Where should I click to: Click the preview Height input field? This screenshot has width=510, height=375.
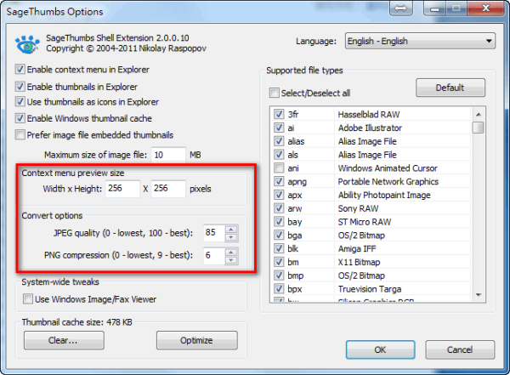coord(168,189)
